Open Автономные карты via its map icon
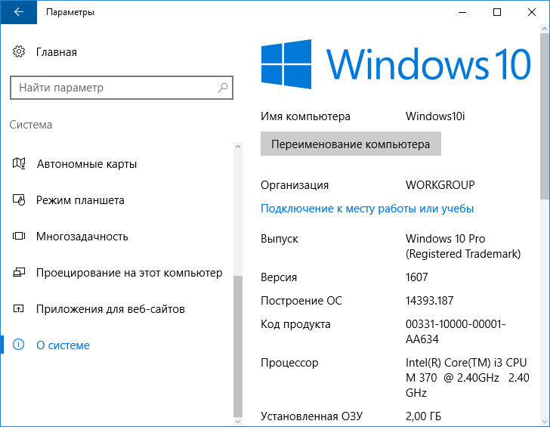 (x=19, y=164)
